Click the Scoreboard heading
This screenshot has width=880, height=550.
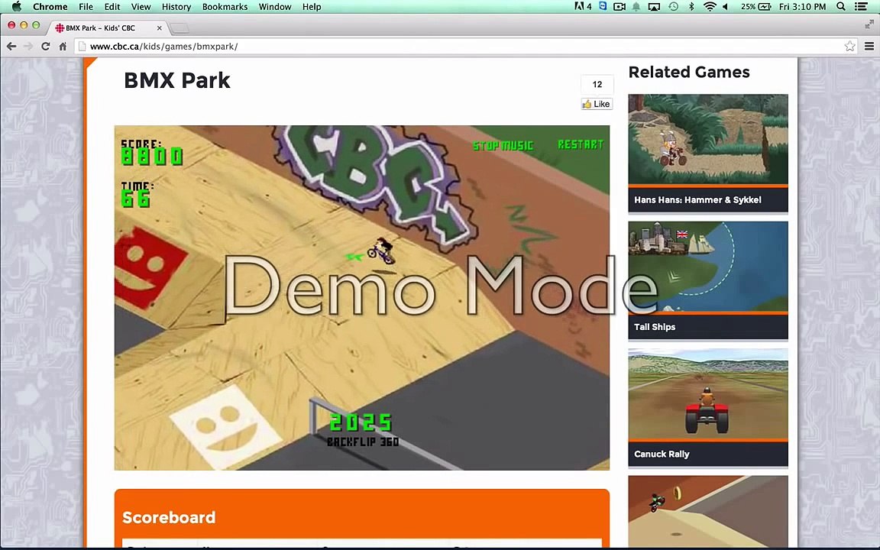169,517
